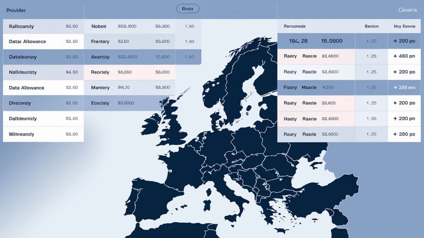Select the Datai Allowance row
This screenshot has width=424, height=238.
[x=43, y=42]
